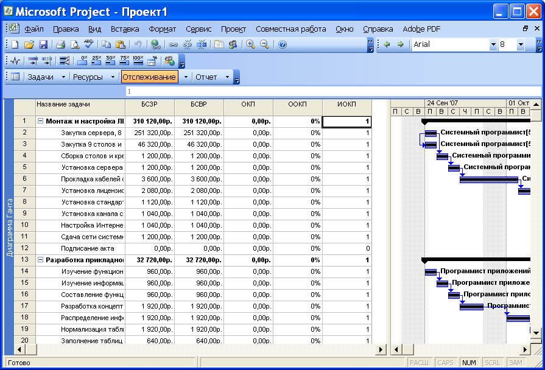
Task: Link selected tasks
Action: tap(173, 44)
